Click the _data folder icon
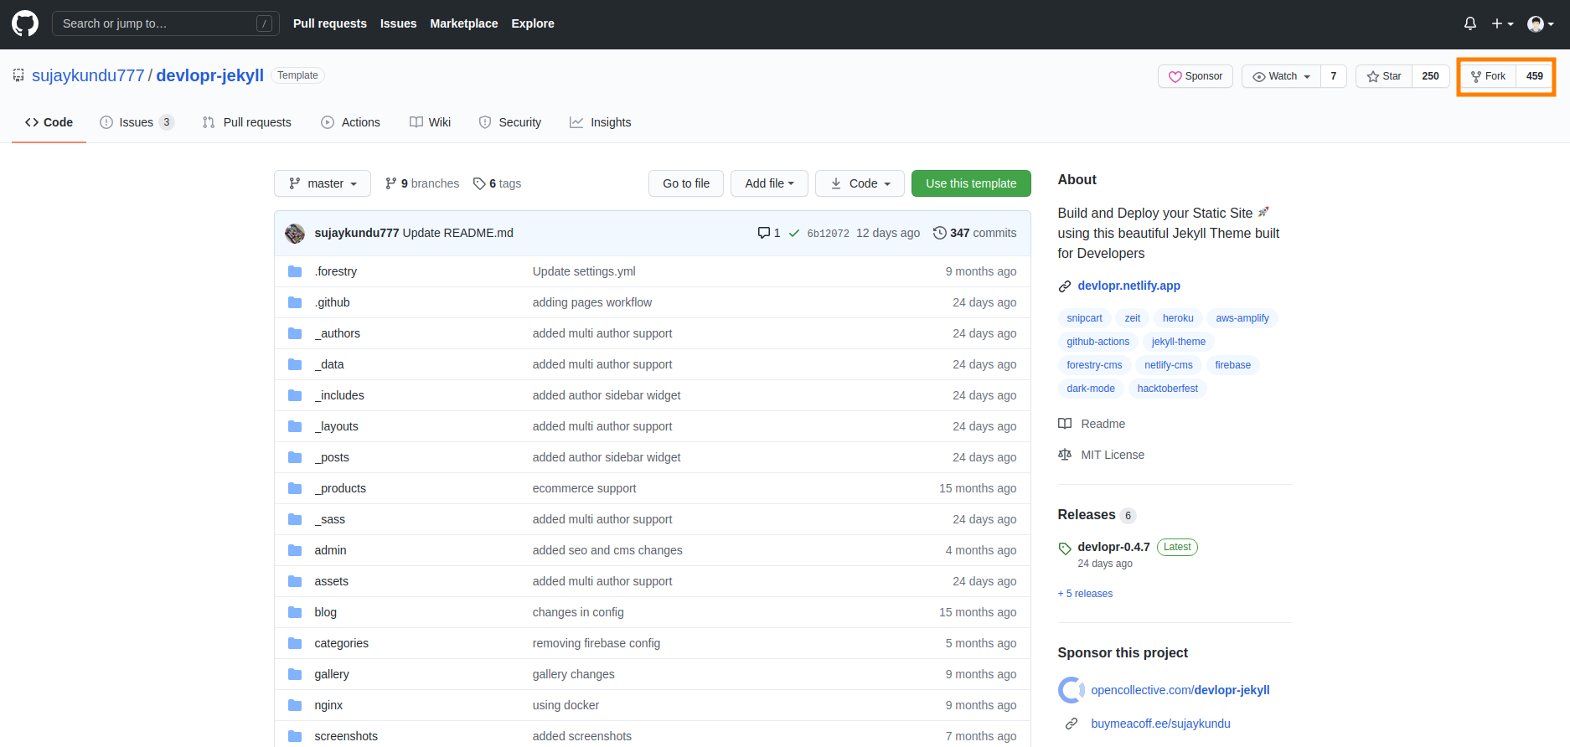This screenshot has width=1570, height=747. pos(295,364)
